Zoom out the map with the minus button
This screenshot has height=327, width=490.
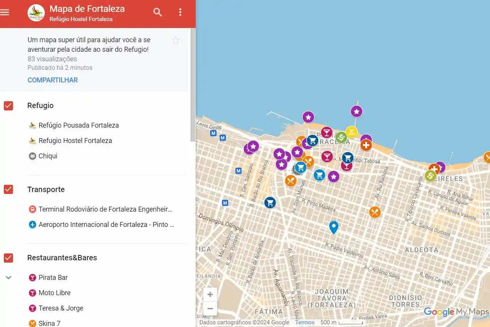coord(210,309)
